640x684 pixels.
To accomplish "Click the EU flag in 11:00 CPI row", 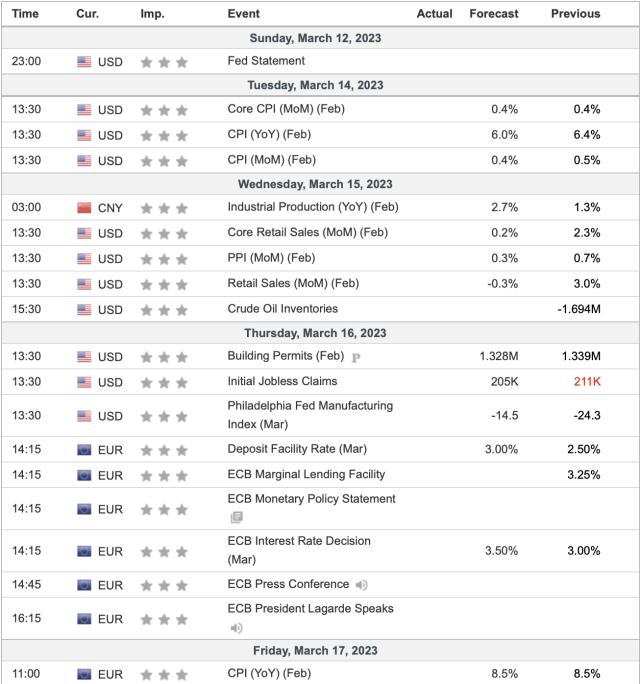I will [x=84, y=674].
